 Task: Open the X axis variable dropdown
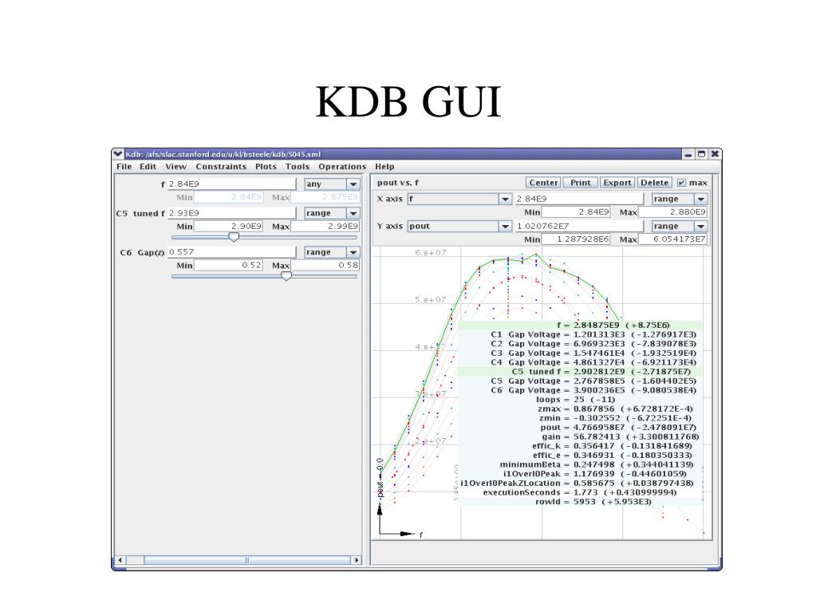pos(459,199)
